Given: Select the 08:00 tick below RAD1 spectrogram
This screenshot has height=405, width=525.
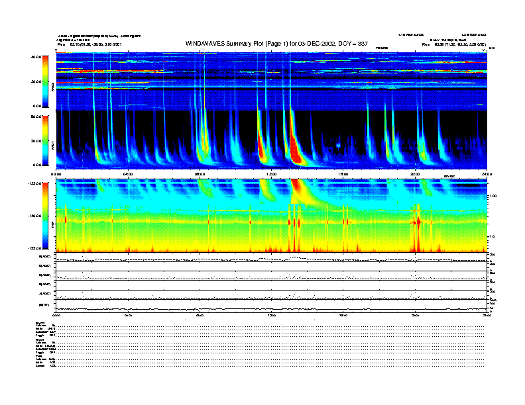Looking at the screenshot, I should pos(200,173).
